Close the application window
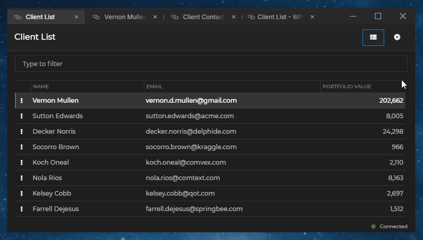423x240 pixels. point(403,16)
